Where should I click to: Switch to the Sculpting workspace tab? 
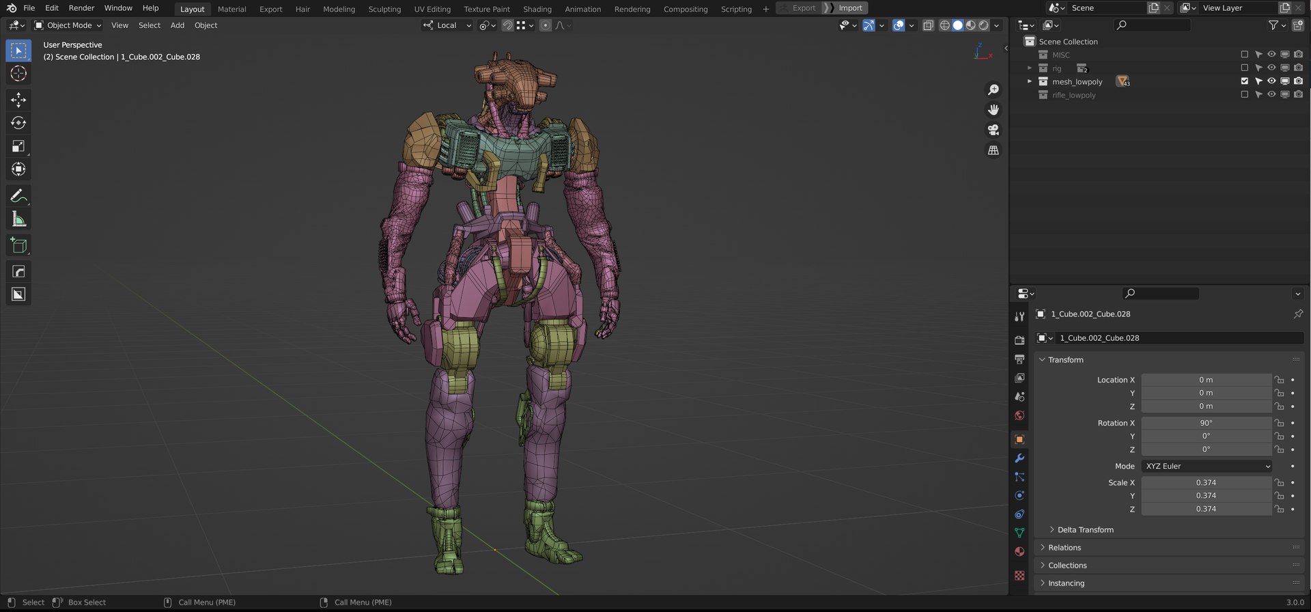point(384,9)
